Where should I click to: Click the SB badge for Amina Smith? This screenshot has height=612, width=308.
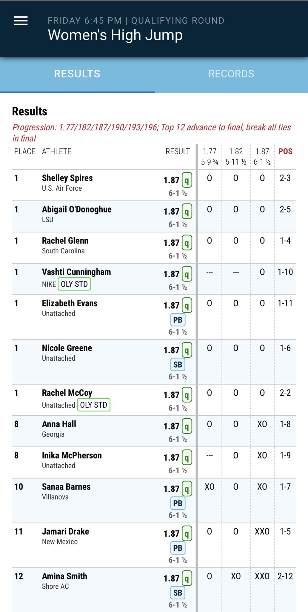coord(178,593)
